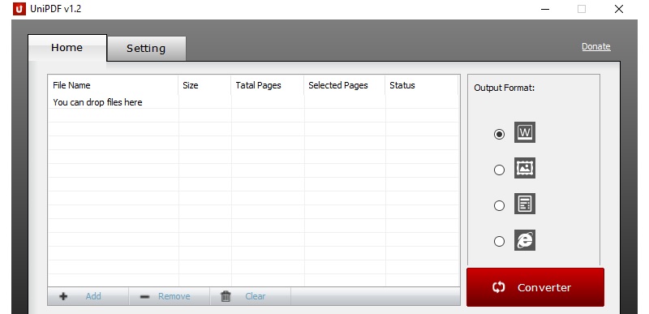649x314 pixels.
Task: Start conversion with the Converter button
Action: [x=535, y=287]
